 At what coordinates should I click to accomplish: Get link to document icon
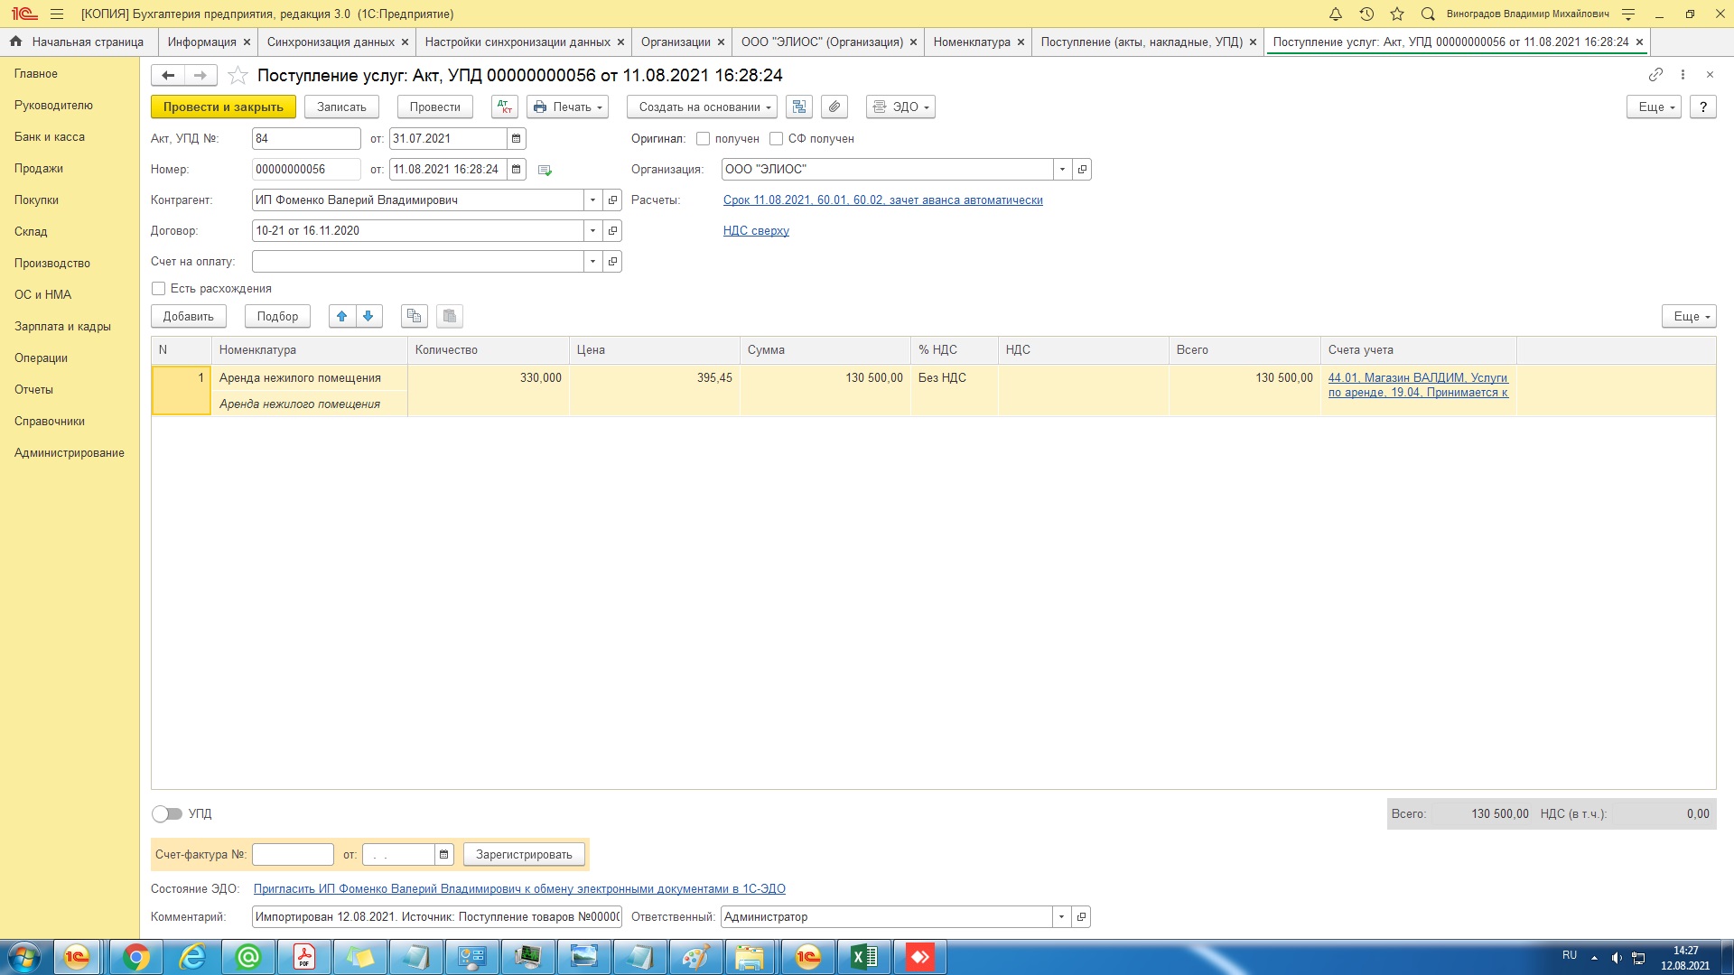click(1655, 75)
